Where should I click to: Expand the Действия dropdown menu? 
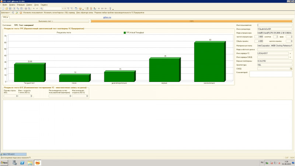[6, 13]
